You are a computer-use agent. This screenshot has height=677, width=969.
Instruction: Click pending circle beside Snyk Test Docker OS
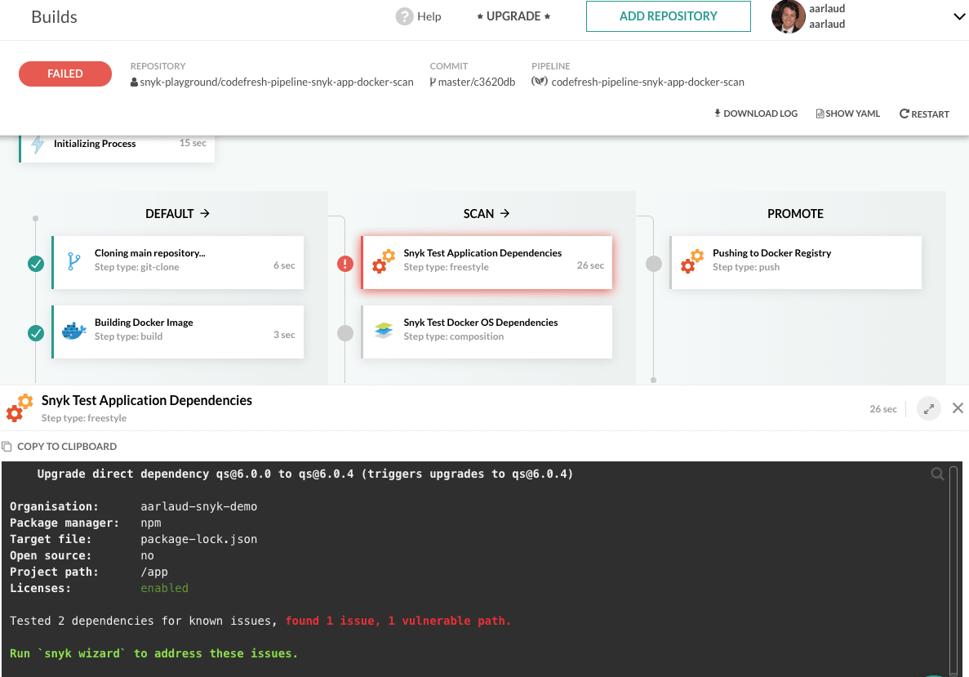[x=344, y=333]
